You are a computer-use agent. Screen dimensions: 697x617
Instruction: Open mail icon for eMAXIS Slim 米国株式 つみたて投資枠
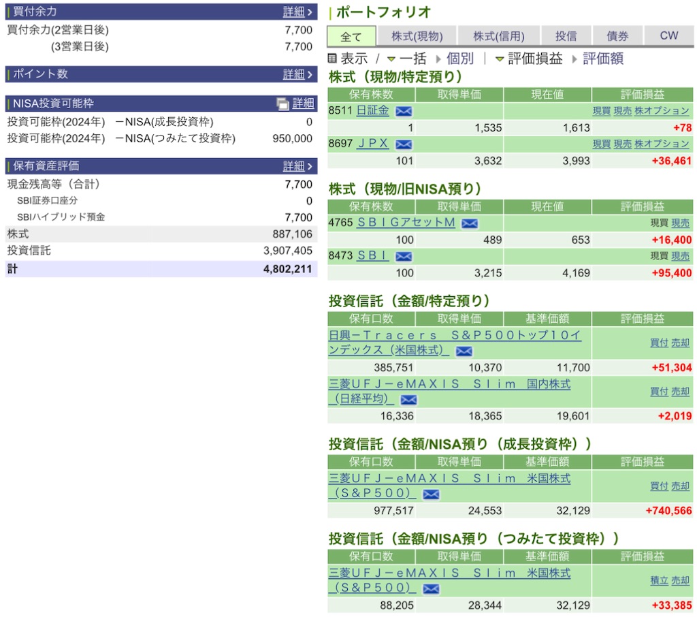tap(431, 588)
